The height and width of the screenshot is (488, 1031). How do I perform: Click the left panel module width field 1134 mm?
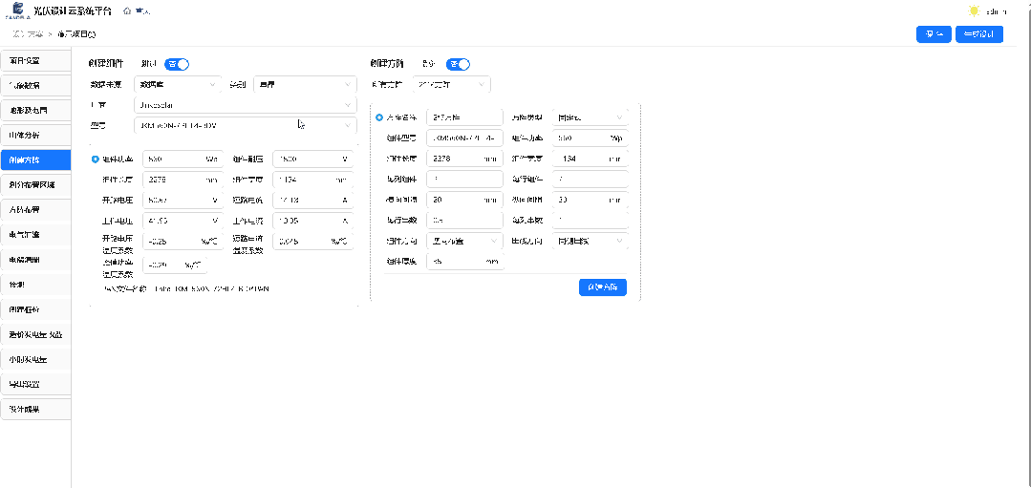coord(313,180)
